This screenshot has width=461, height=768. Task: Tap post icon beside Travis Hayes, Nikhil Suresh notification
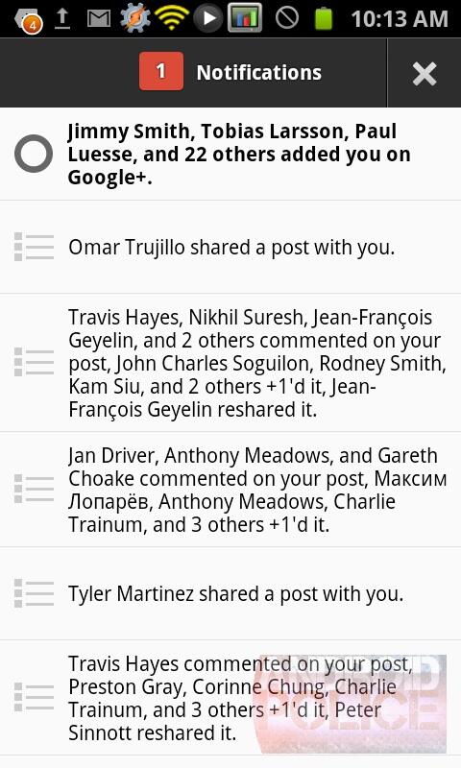[x=34, y=363]
